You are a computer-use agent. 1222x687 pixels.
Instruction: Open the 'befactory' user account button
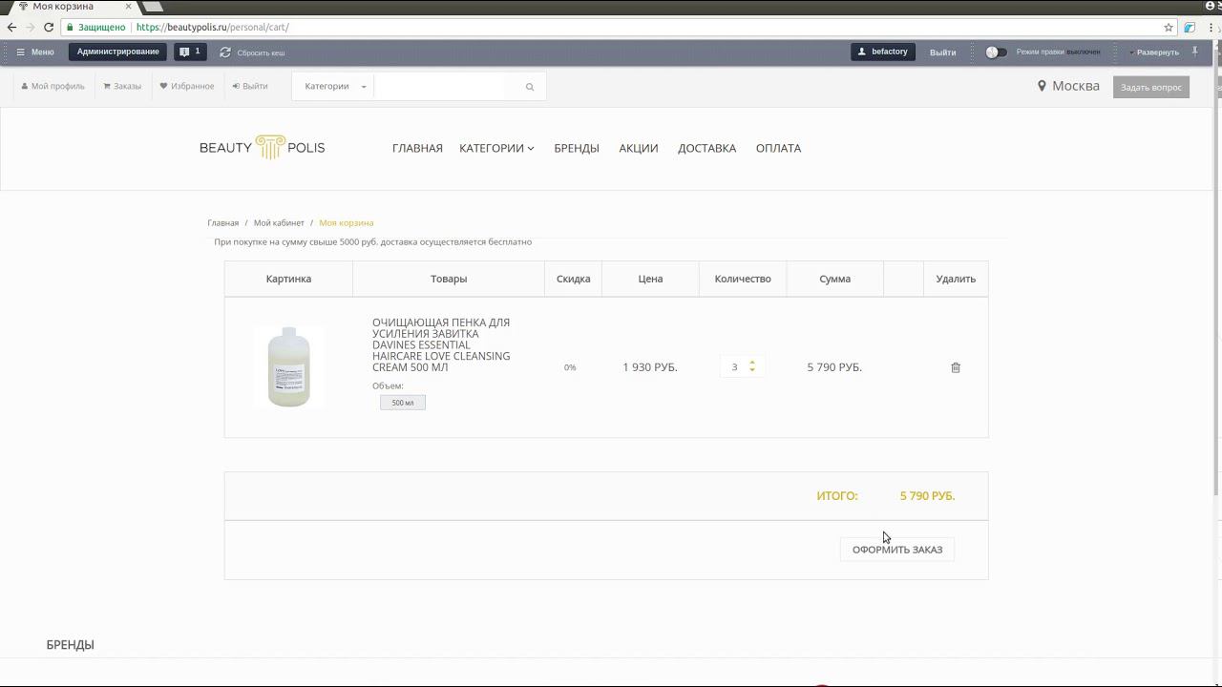(883, 52)
